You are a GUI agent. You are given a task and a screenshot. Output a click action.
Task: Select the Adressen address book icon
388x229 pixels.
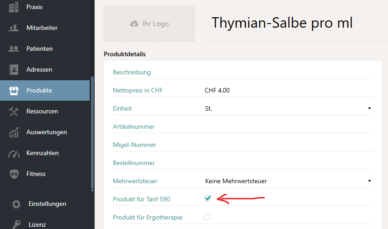coord(14,69)
